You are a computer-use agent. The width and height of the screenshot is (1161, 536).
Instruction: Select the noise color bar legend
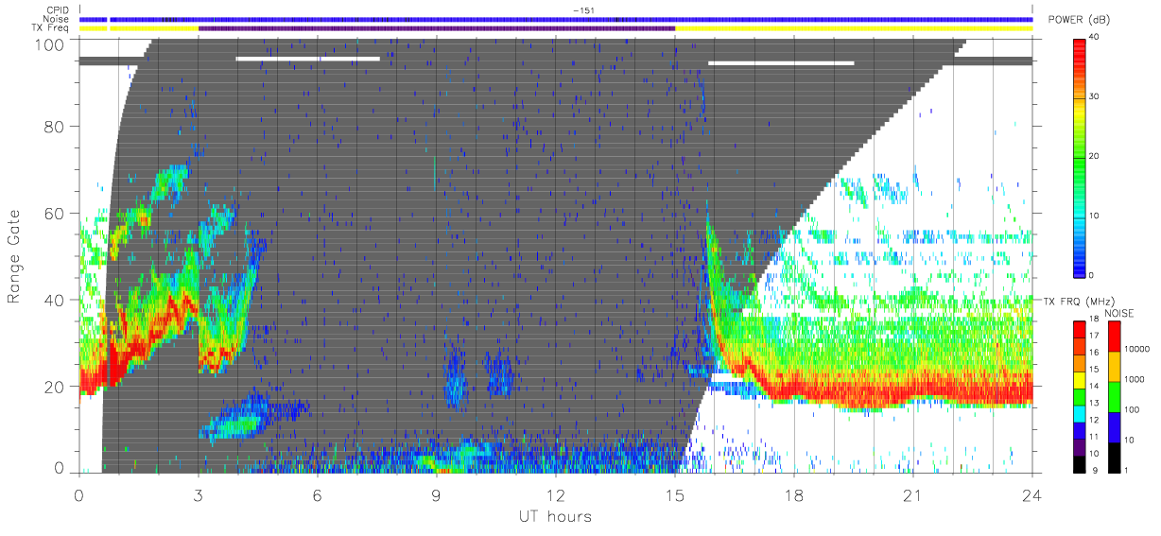pyautogui.click(x=1115, y=396)
